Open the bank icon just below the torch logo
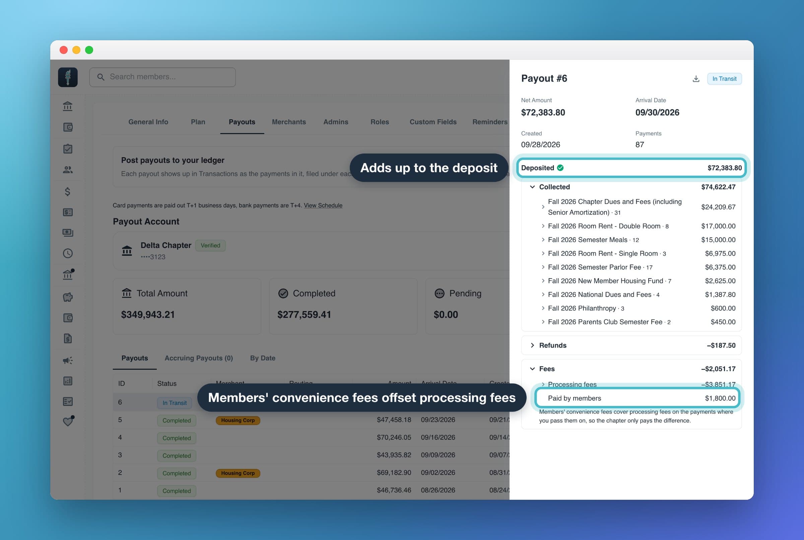 click(68, 106)
